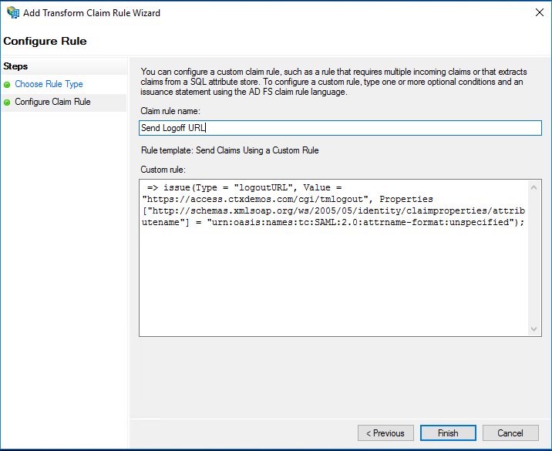This screenshot has width=552, height=451.
Task: Click the "Claim rule name:" label
Action: point(170,112)
